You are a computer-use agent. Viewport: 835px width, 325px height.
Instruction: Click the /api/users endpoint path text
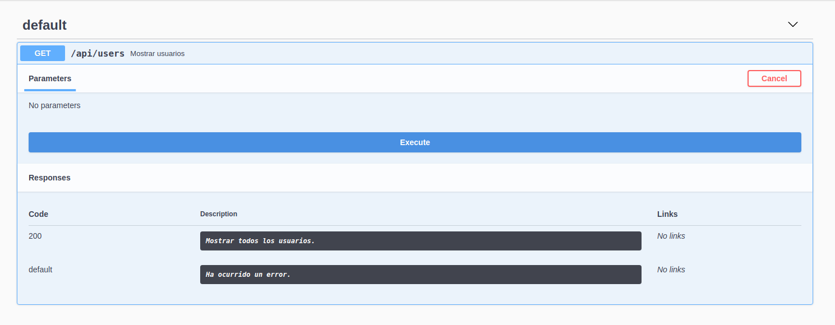(98, 53)
